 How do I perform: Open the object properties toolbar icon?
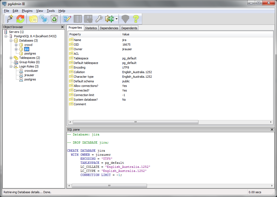(33, 19)
